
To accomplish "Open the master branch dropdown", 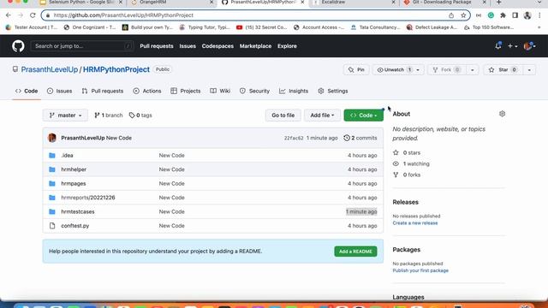I will (65, 115).
